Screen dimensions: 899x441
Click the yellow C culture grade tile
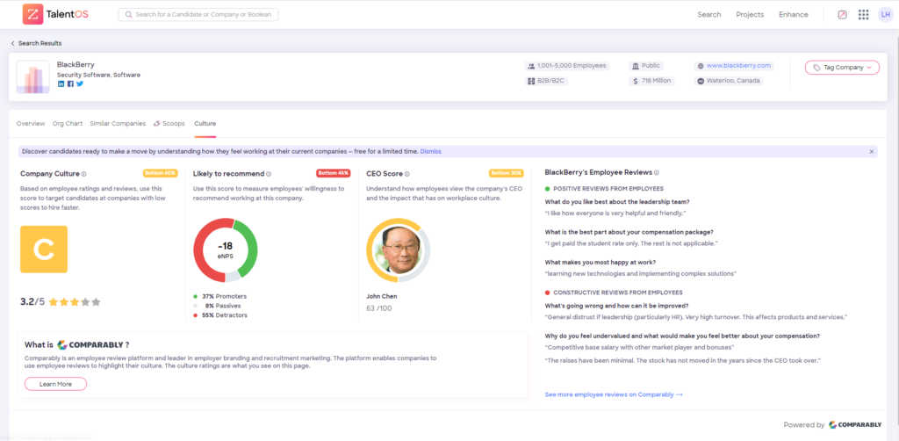[x=44, y=249]
